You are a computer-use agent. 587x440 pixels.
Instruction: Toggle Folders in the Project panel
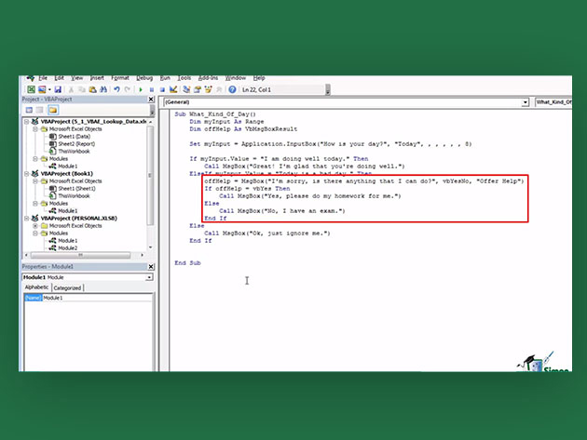point(53,110)
